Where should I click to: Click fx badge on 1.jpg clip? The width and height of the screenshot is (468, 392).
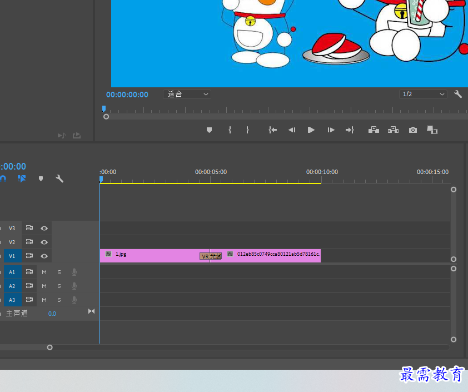pos(108,254)
